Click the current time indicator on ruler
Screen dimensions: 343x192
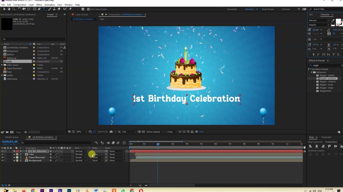158,144
